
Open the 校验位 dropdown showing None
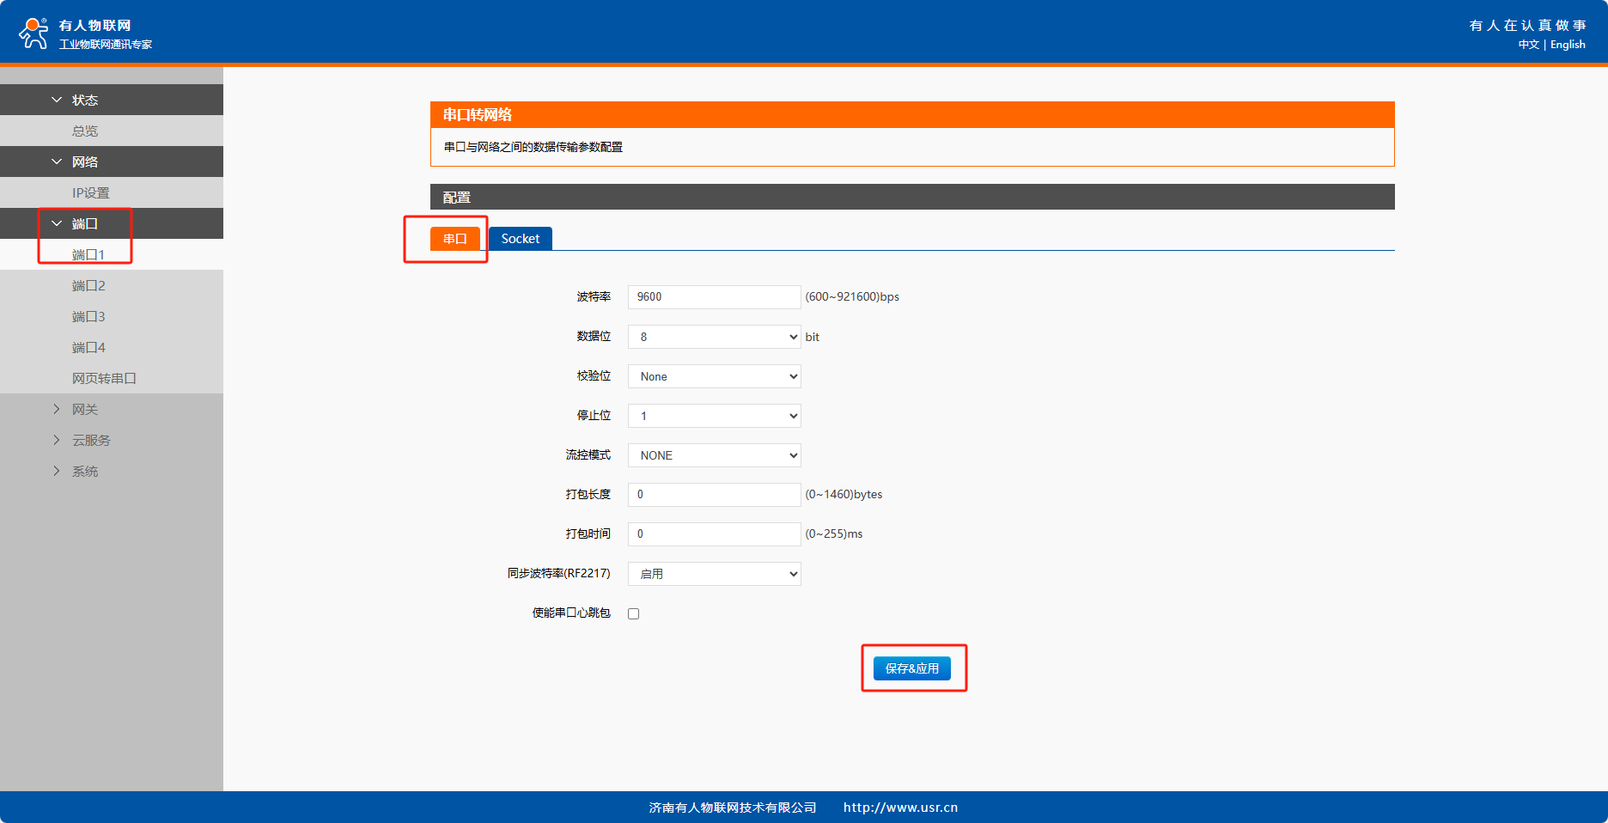click(714, 376)
